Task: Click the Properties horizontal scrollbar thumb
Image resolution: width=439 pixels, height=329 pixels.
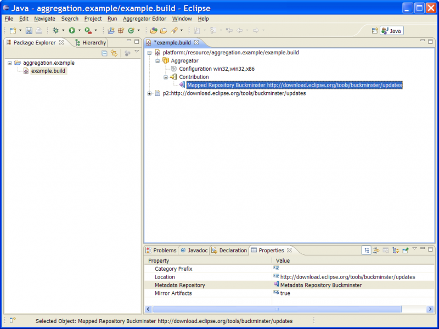Action: (x=277, y=309)
